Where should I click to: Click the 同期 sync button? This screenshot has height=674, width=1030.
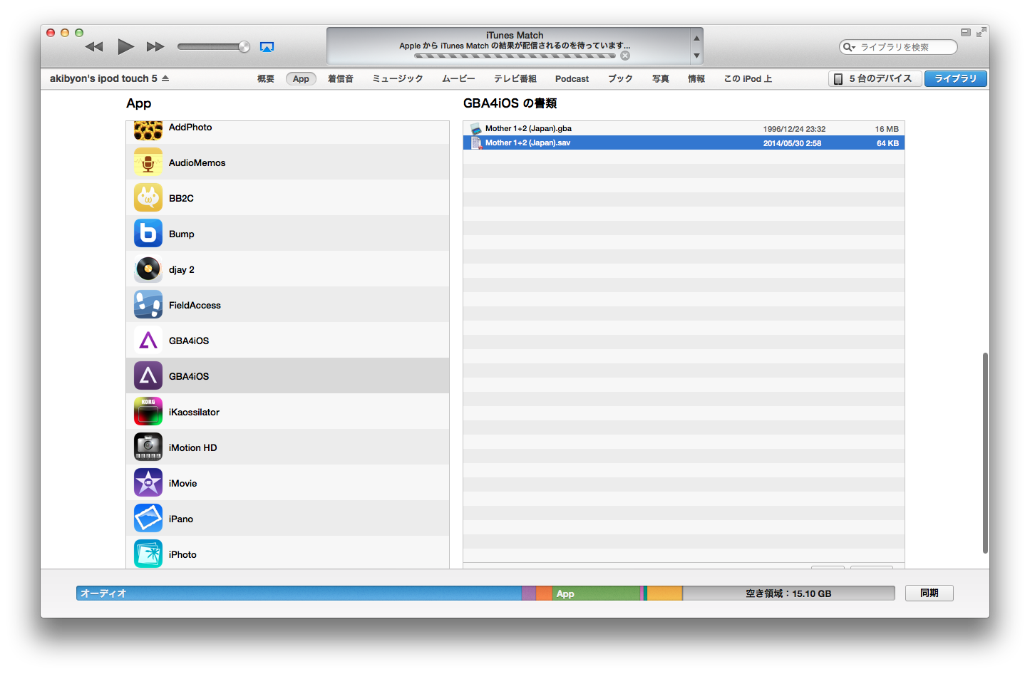tap(929, 593)
